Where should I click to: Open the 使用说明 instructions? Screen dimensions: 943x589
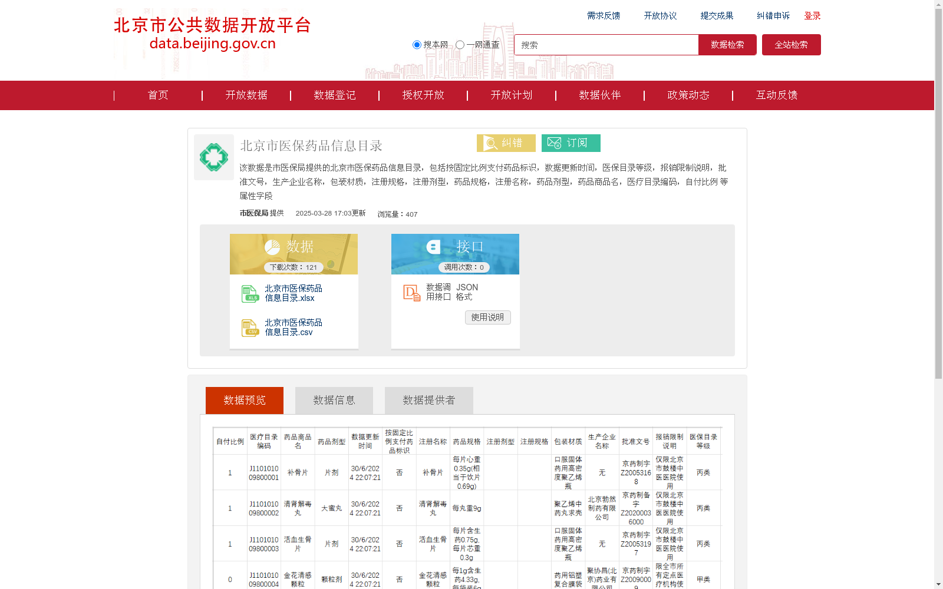click(487, 317)
